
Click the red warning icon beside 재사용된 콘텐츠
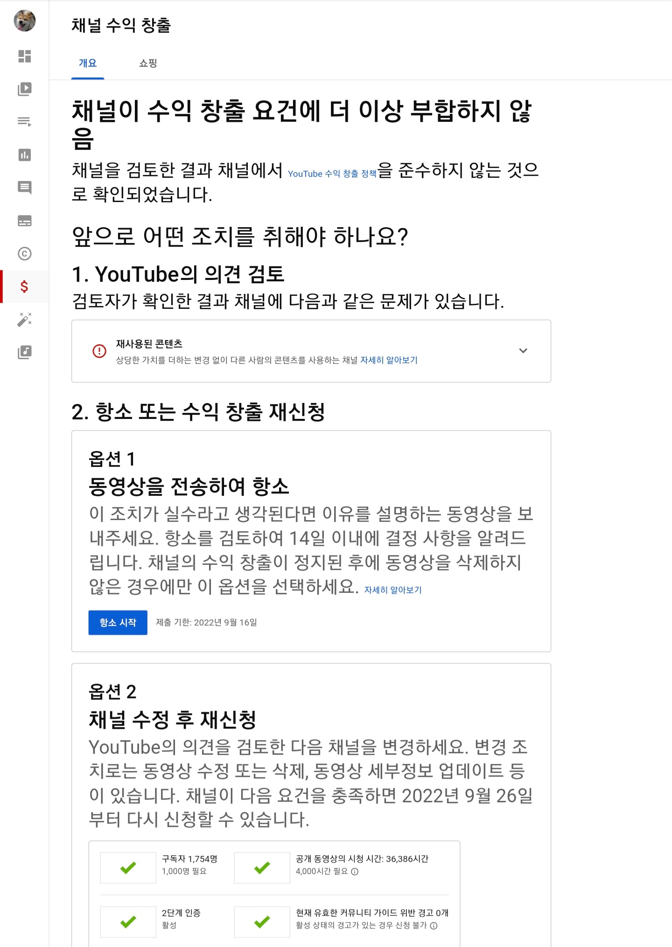click(x=99, y=351)
